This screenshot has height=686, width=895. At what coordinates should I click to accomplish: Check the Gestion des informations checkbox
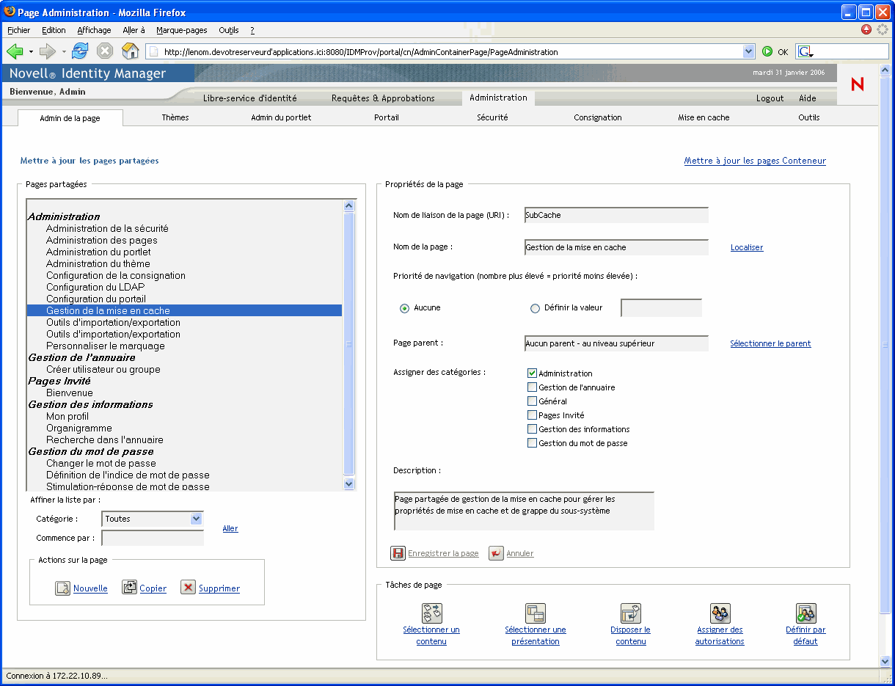[533, 429]
